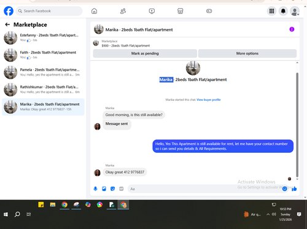Go to the Home feed icon
Image resolution: width=307 pixels, height=229 pixels.
coord(94,11)
